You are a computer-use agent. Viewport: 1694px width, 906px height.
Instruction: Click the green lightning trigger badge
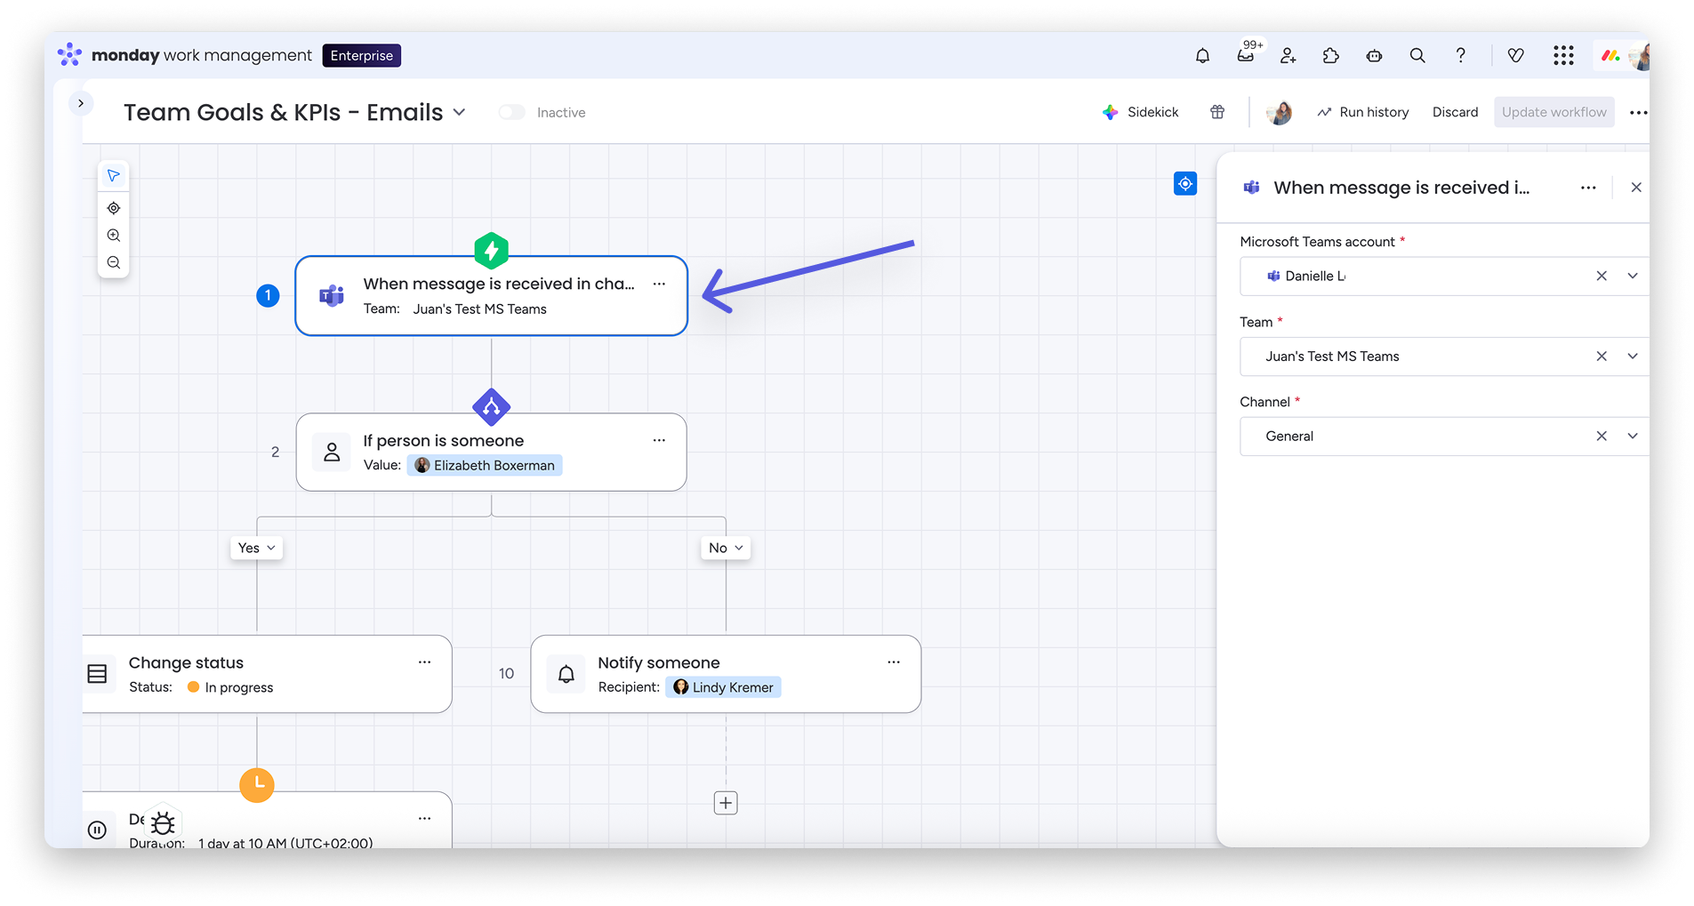(492, 251)
